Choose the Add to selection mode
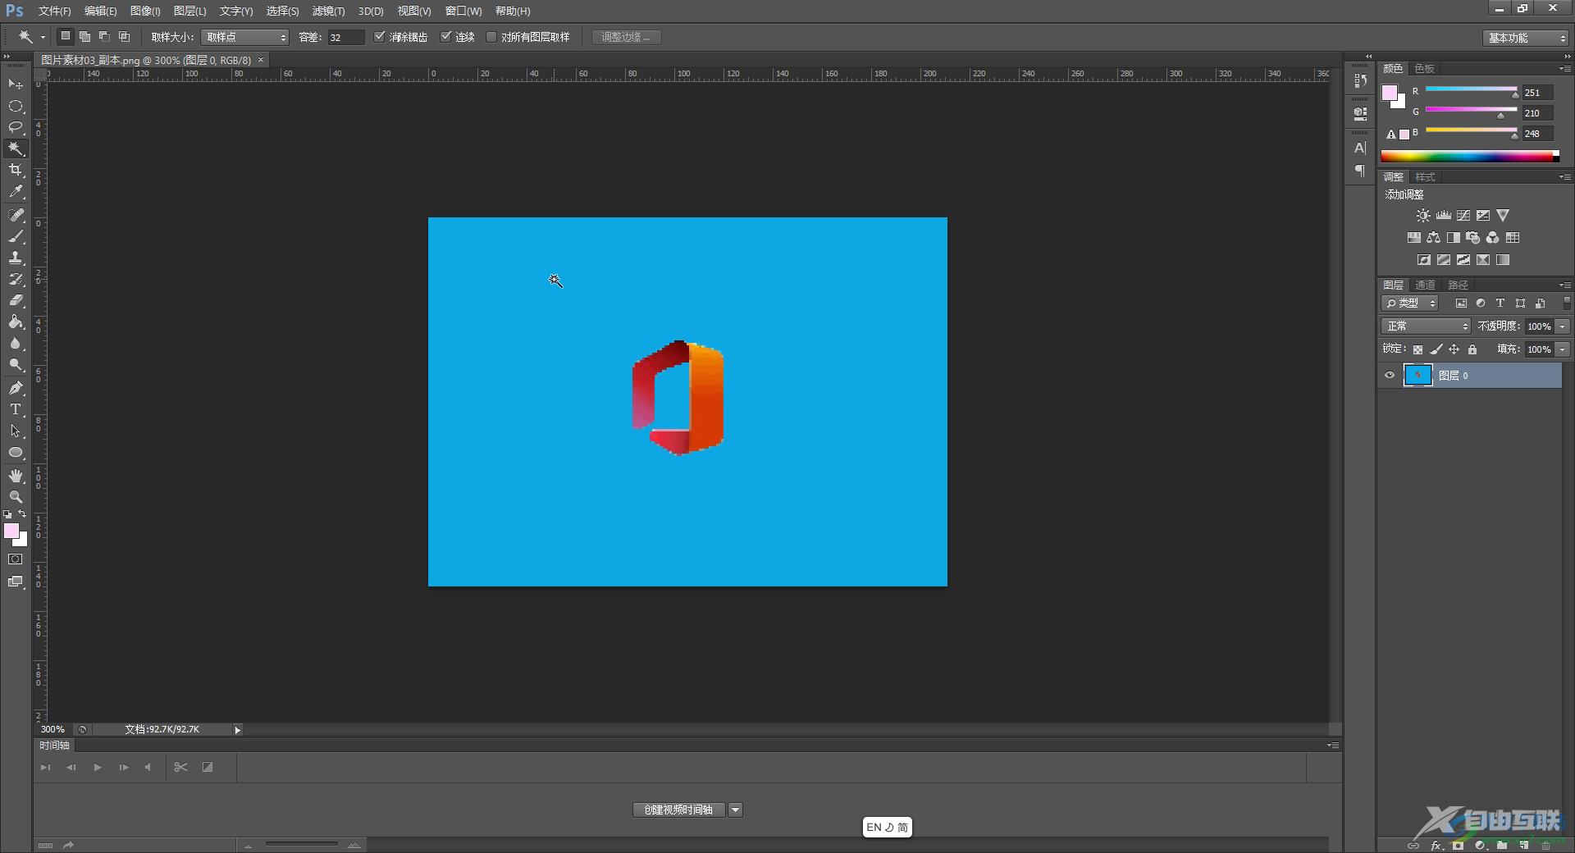Image resolution: width=1575 pixels, height=853 pixels. coord(84,37)
